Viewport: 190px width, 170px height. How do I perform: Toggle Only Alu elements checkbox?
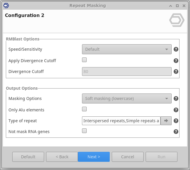(x=84, y=109)
